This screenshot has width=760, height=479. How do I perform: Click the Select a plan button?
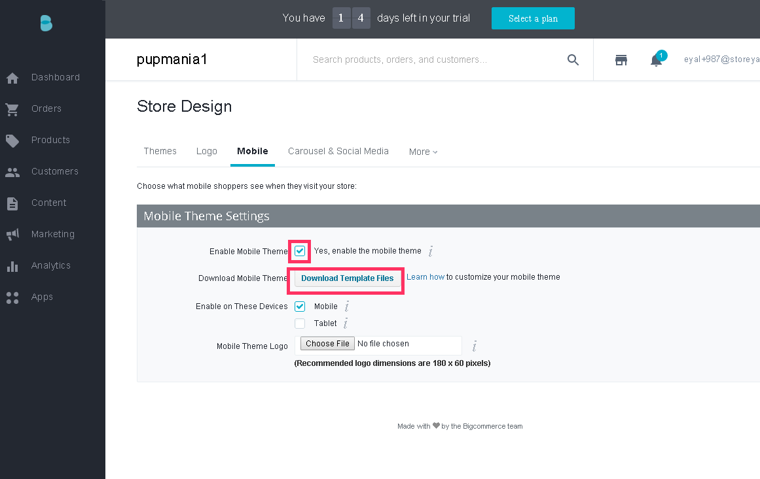coord(533,18)
